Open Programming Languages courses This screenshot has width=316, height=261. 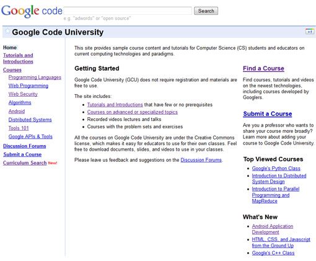tap(35, 77)
